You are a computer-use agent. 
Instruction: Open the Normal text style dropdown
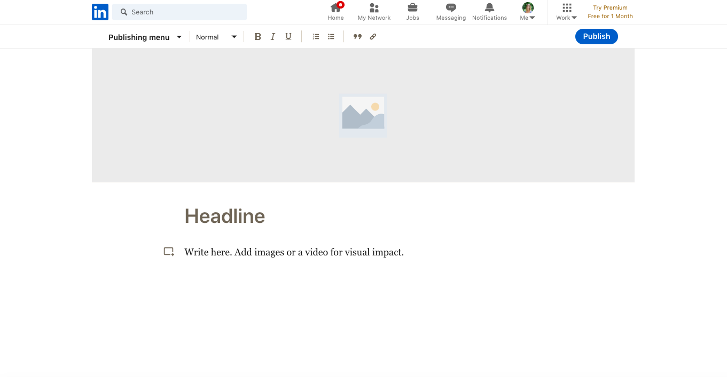(216, 37)
